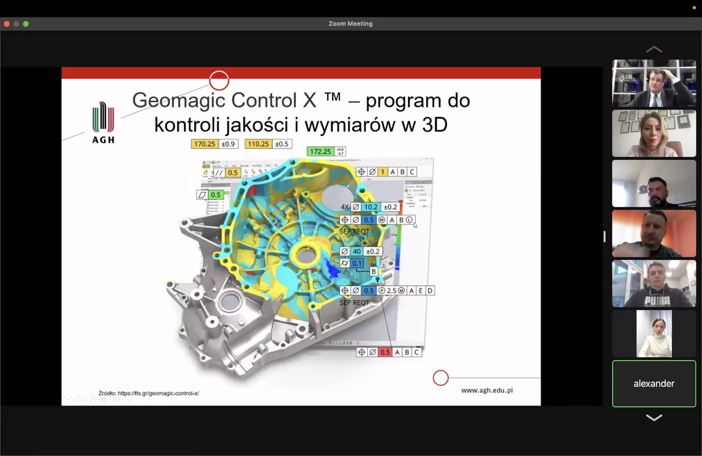Open the more options slideshow icon
The height and width of the screenshot is (456, 702).
[x=127, y=400]
